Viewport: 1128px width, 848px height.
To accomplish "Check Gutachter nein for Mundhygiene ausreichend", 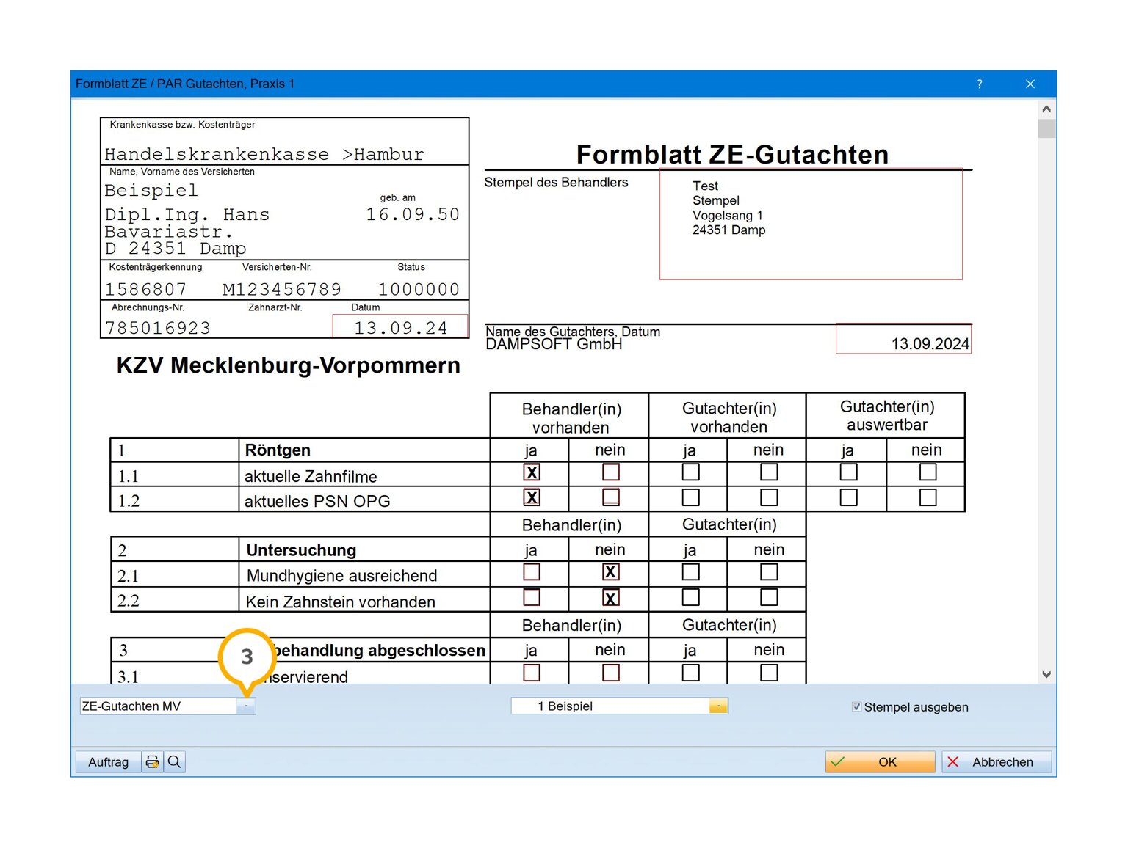I will 769,571.
